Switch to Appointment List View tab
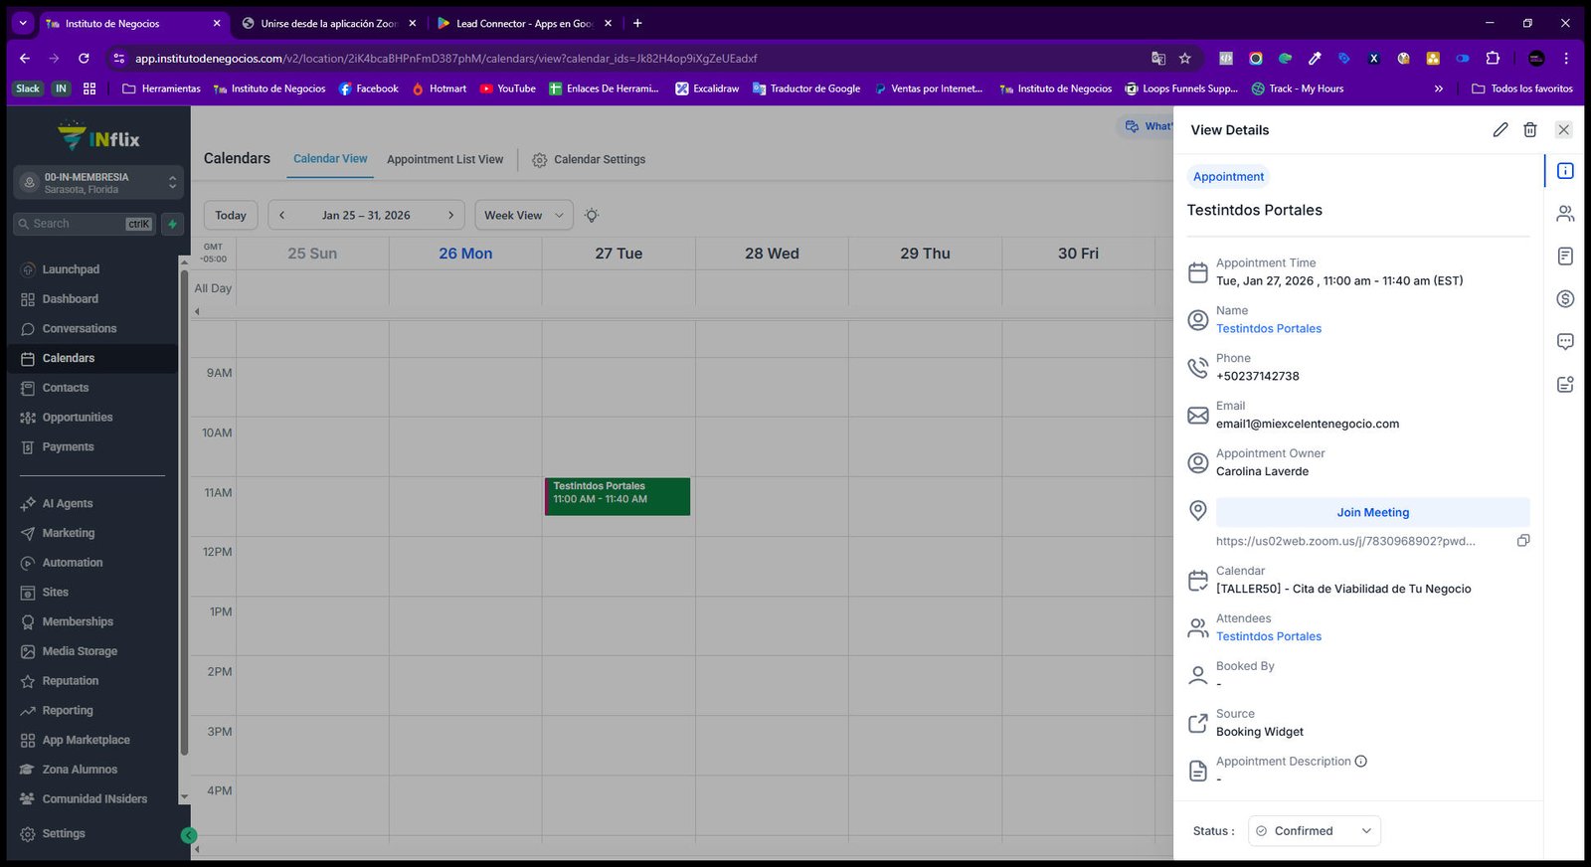Viewport: 1591px width, 867px height. [x=444, y=159]
